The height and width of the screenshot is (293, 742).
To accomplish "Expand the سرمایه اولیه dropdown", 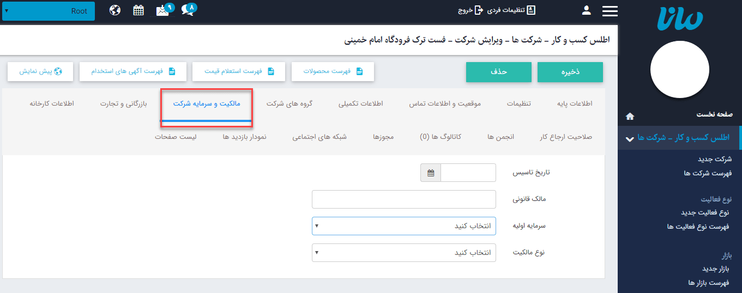I will (x=403, y=226).
